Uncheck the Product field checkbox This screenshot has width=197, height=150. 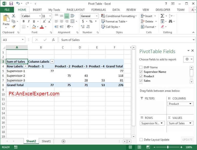click(141, 76)
